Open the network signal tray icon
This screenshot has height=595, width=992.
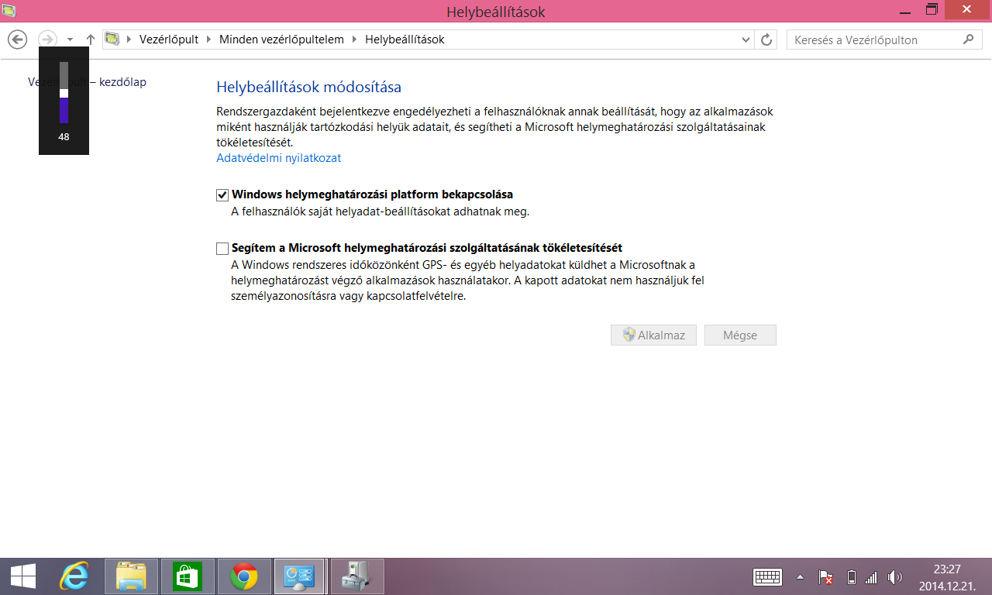point(871,578)
